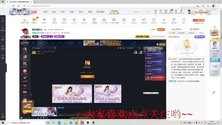Open the purple pill button beside V profile badge

click(47, 37)
